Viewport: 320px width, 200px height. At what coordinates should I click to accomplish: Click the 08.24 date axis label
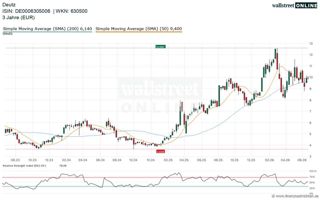(x=117, y=160)
